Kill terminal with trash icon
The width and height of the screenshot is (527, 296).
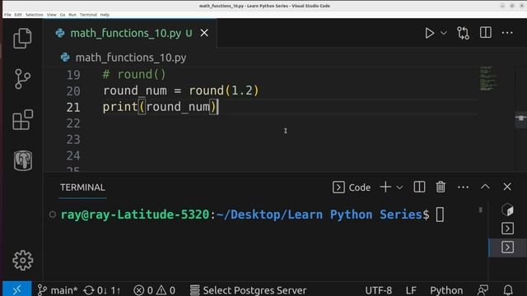(x=441, y=187)
